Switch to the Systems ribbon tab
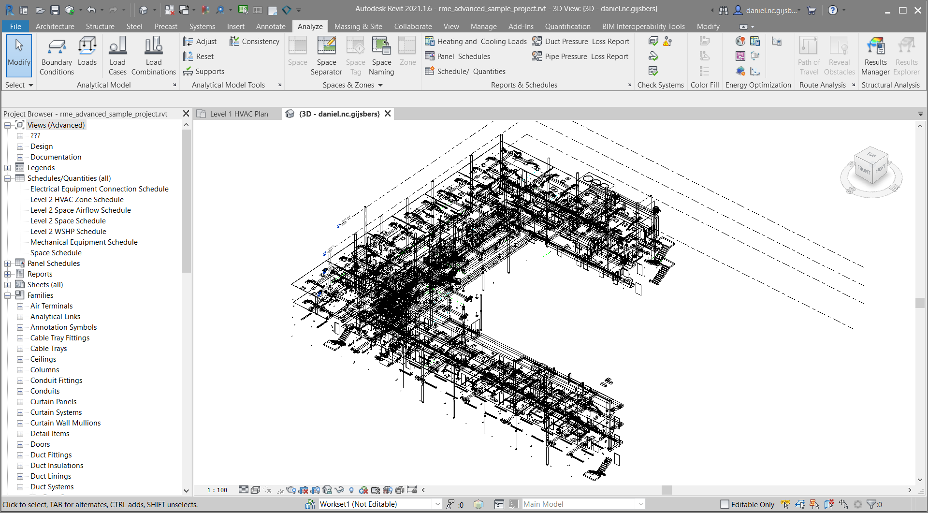This screenshot has height=513, width=928. coord(202,27)
